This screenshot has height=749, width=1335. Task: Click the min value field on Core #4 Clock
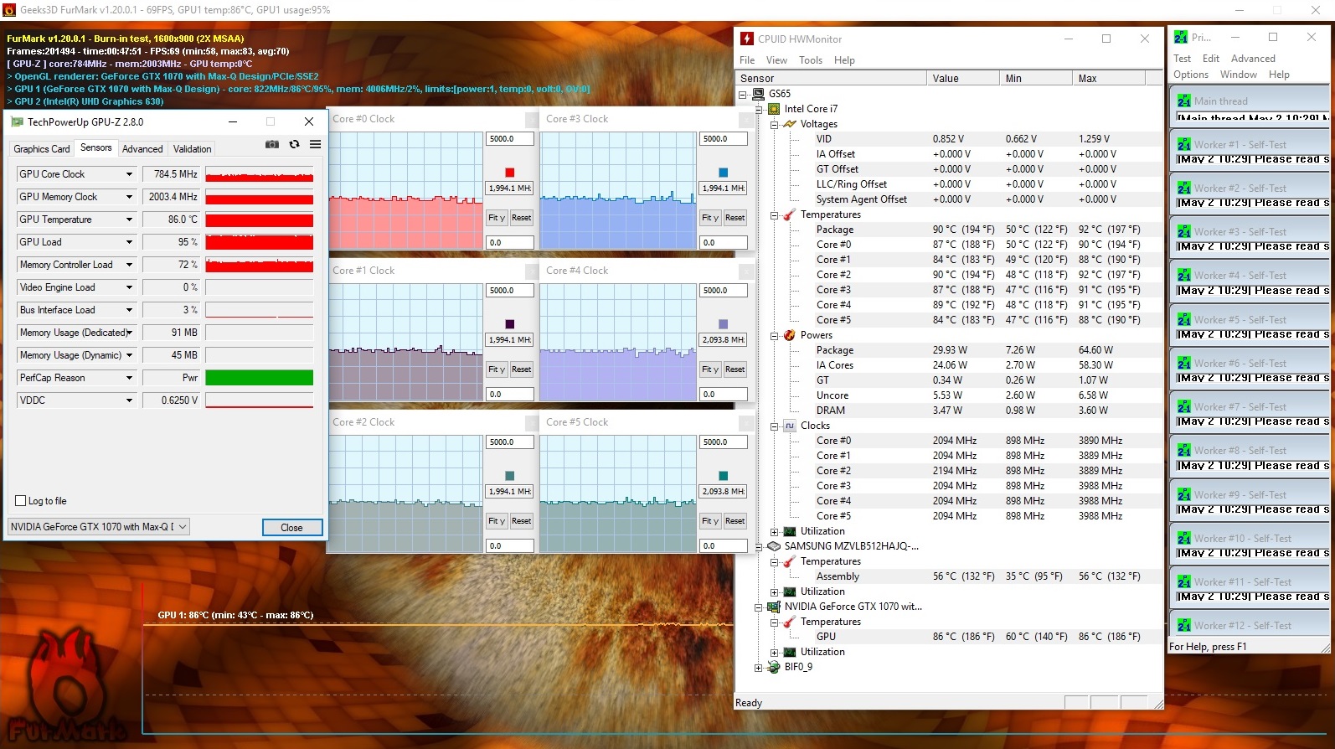tap(723, 394)
